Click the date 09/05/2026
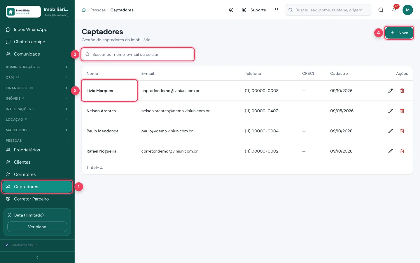Image resolution: width=420 pixels, height=263 pixels. 342,111
